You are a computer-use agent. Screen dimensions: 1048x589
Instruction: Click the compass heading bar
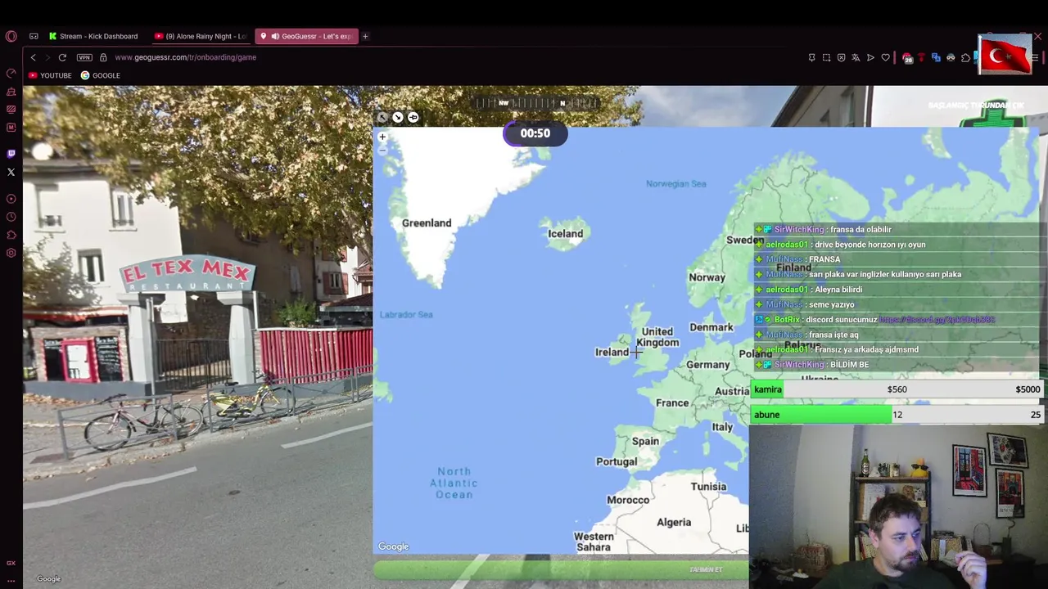pos(536,103)
